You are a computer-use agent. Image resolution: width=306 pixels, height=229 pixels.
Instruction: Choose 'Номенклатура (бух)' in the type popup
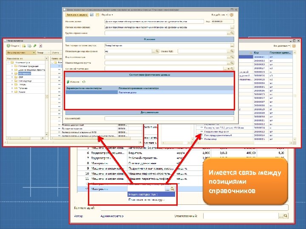pyautogui.click(x=151, y=194)
